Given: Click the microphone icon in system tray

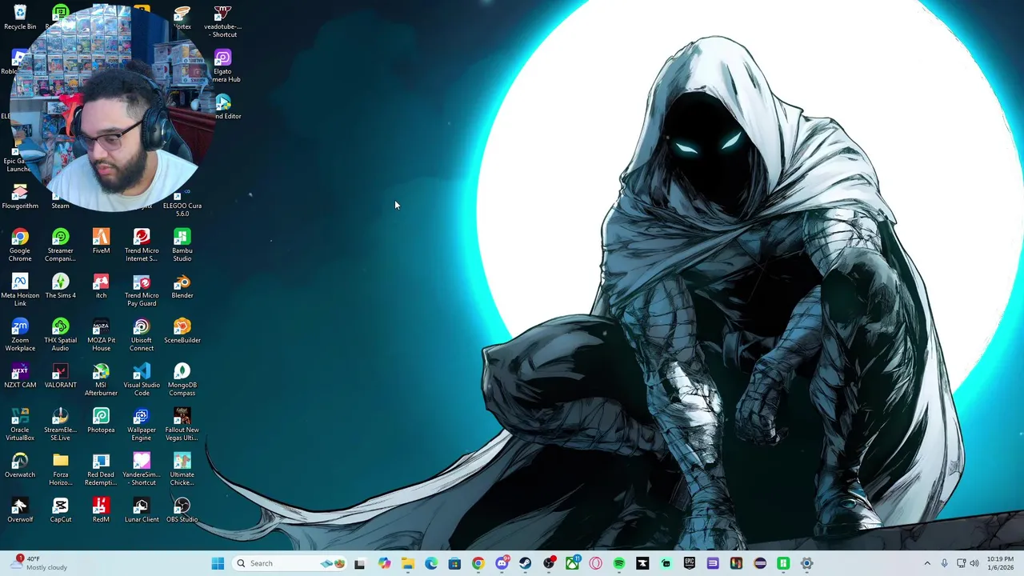Looking at the screenshot, I should 944,563.
